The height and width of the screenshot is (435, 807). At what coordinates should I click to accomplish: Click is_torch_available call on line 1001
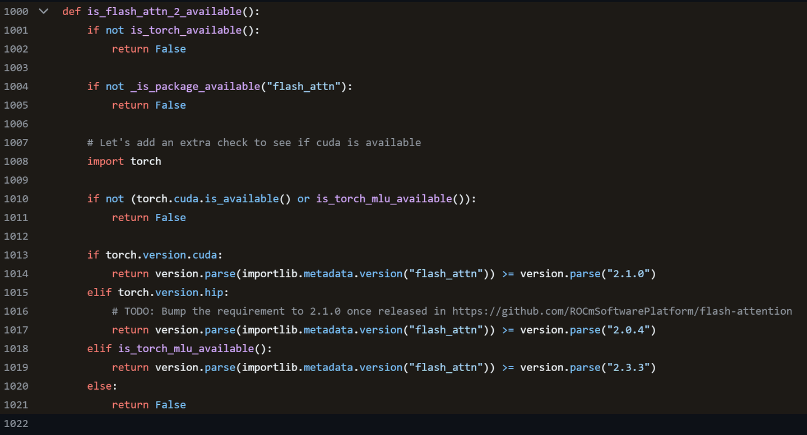[185, 30]
